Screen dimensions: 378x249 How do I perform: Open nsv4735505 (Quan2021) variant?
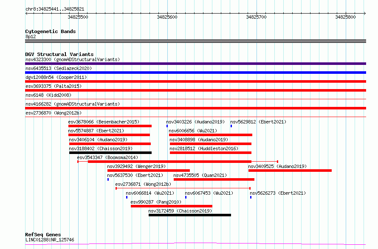(x=200, y=175)
